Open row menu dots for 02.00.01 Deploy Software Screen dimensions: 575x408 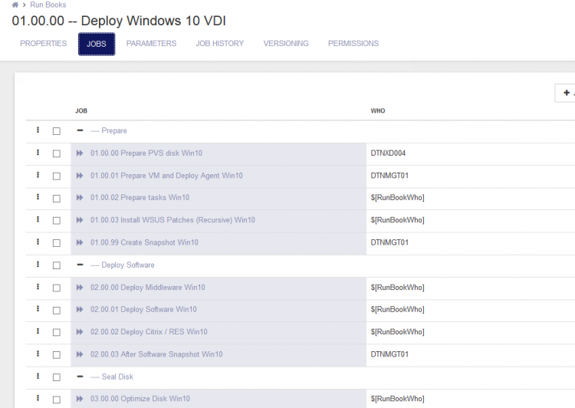pyautogui.click(x=38, y=309)
